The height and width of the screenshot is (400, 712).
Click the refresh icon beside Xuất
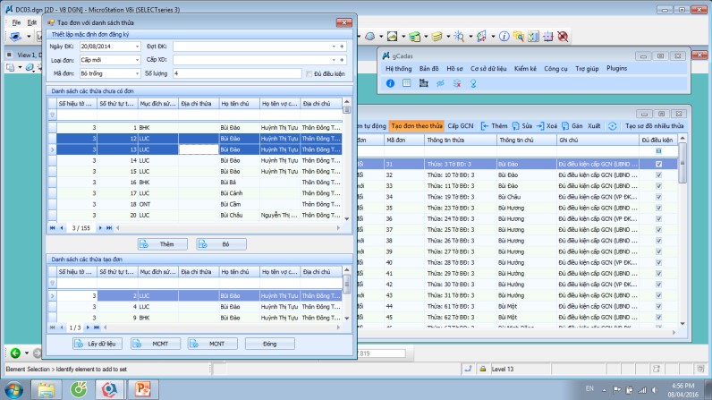pos(613,126)
